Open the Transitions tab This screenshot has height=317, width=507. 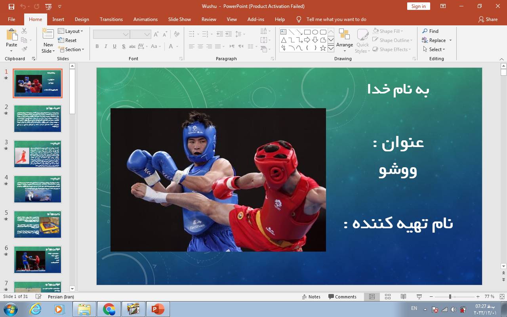click(111, 19)
